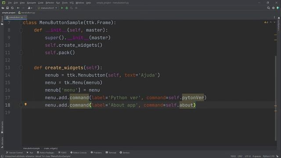
Task: Collapse the create_widgets method at line 13
Action: pyautogui.click(x=21, y=68)
